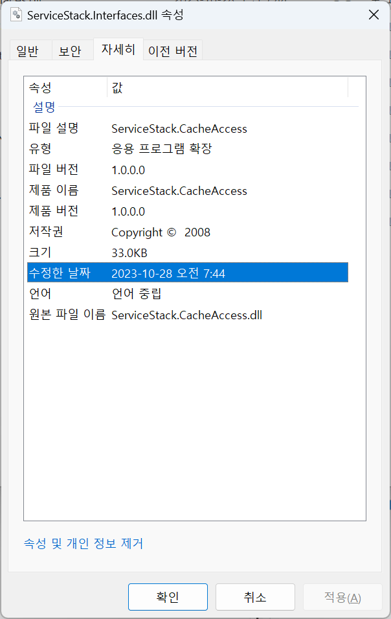Select the 언어 property row
391x619 pixels.
coord(188,294)
